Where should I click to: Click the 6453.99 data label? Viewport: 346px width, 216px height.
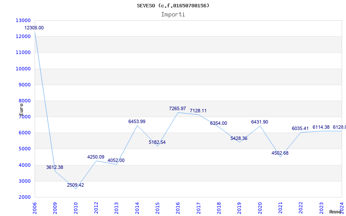[x=137, y=122]
